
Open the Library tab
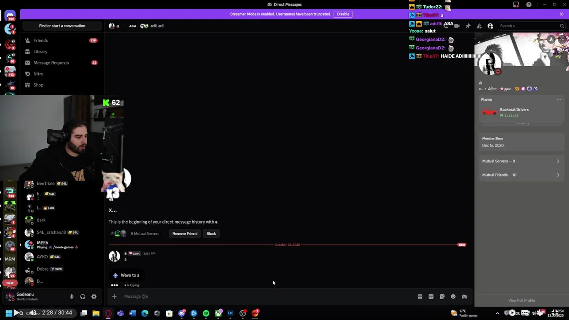[x=62, y=52]
